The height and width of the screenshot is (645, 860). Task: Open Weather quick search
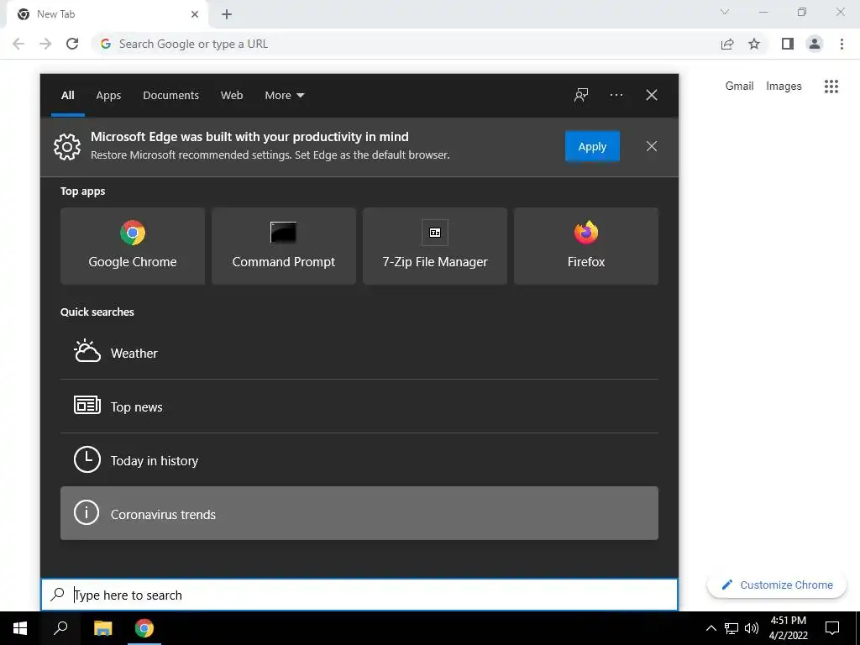coord(359,353)
